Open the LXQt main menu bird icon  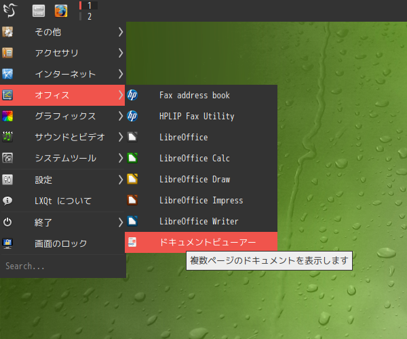(10, 11)
